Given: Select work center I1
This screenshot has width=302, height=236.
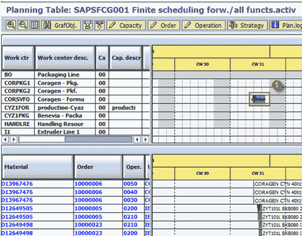Looking at the screenshot, I should point(17,132).
